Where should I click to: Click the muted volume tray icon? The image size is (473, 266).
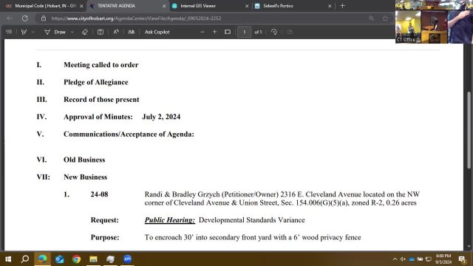click(x=403, y=259)
